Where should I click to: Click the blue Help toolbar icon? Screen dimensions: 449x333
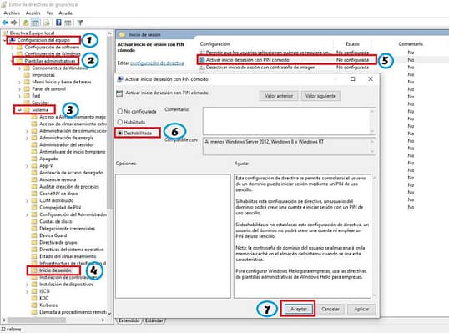58,23
